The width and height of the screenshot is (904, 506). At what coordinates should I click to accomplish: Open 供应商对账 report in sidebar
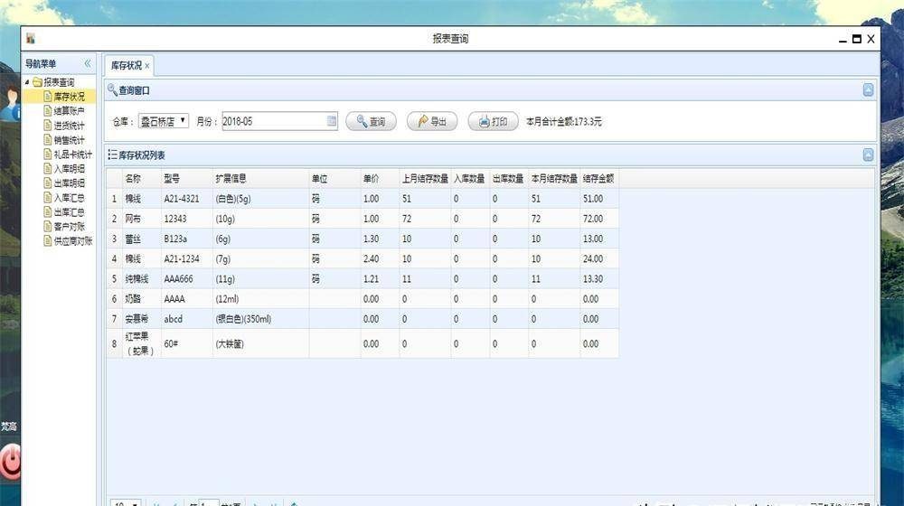[x=72, y=240]
